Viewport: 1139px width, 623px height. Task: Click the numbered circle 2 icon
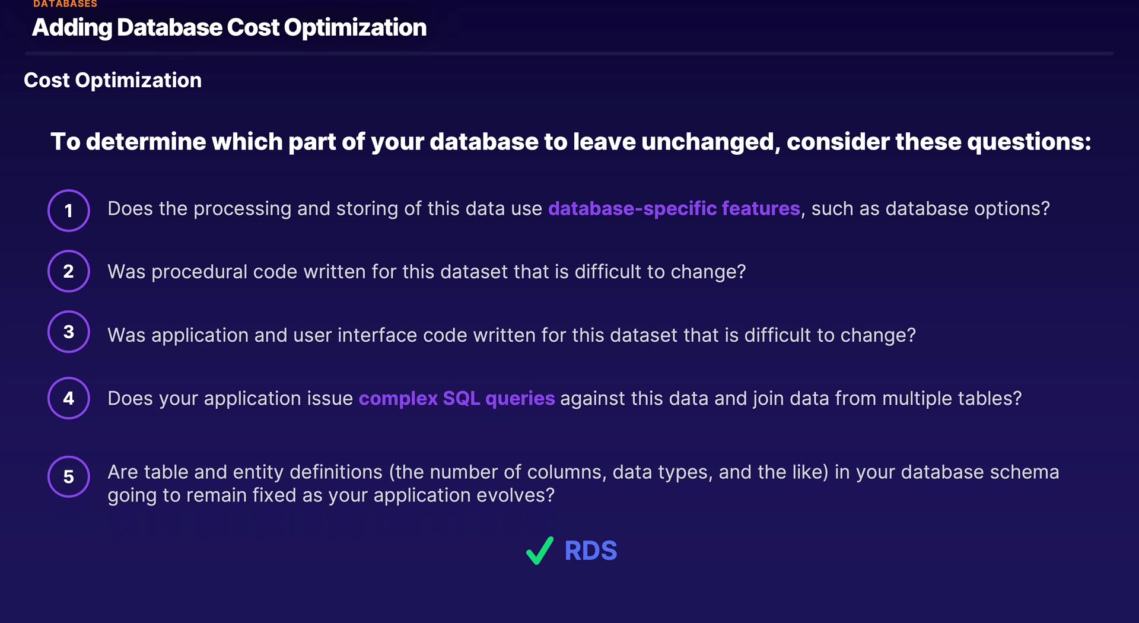pyautogui.click(x=69, y=271)
